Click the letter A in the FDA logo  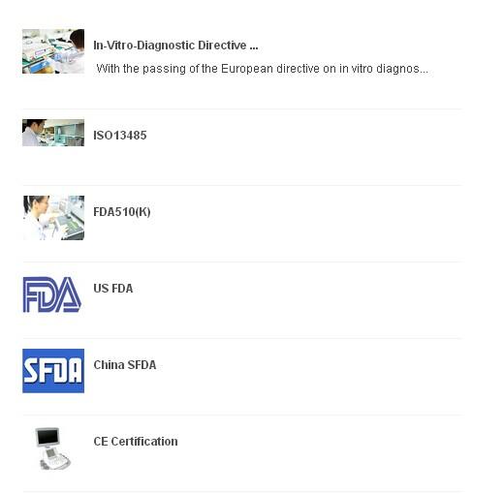click(x=69, y=294)
